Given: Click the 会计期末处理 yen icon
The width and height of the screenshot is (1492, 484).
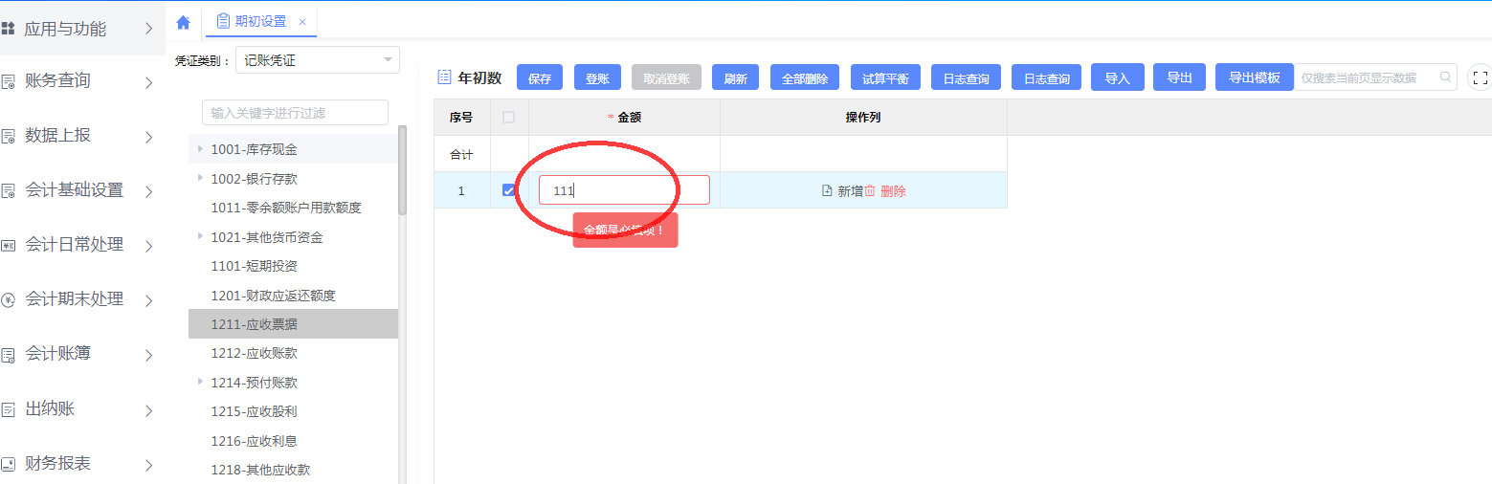Looking at the screenshot, I should point(9,299).
